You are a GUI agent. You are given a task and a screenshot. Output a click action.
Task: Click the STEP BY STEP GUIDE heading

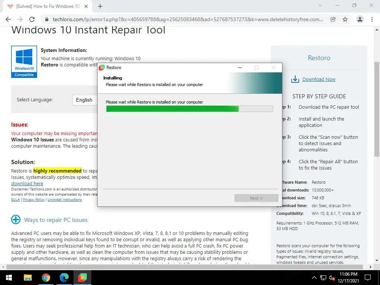319,96
